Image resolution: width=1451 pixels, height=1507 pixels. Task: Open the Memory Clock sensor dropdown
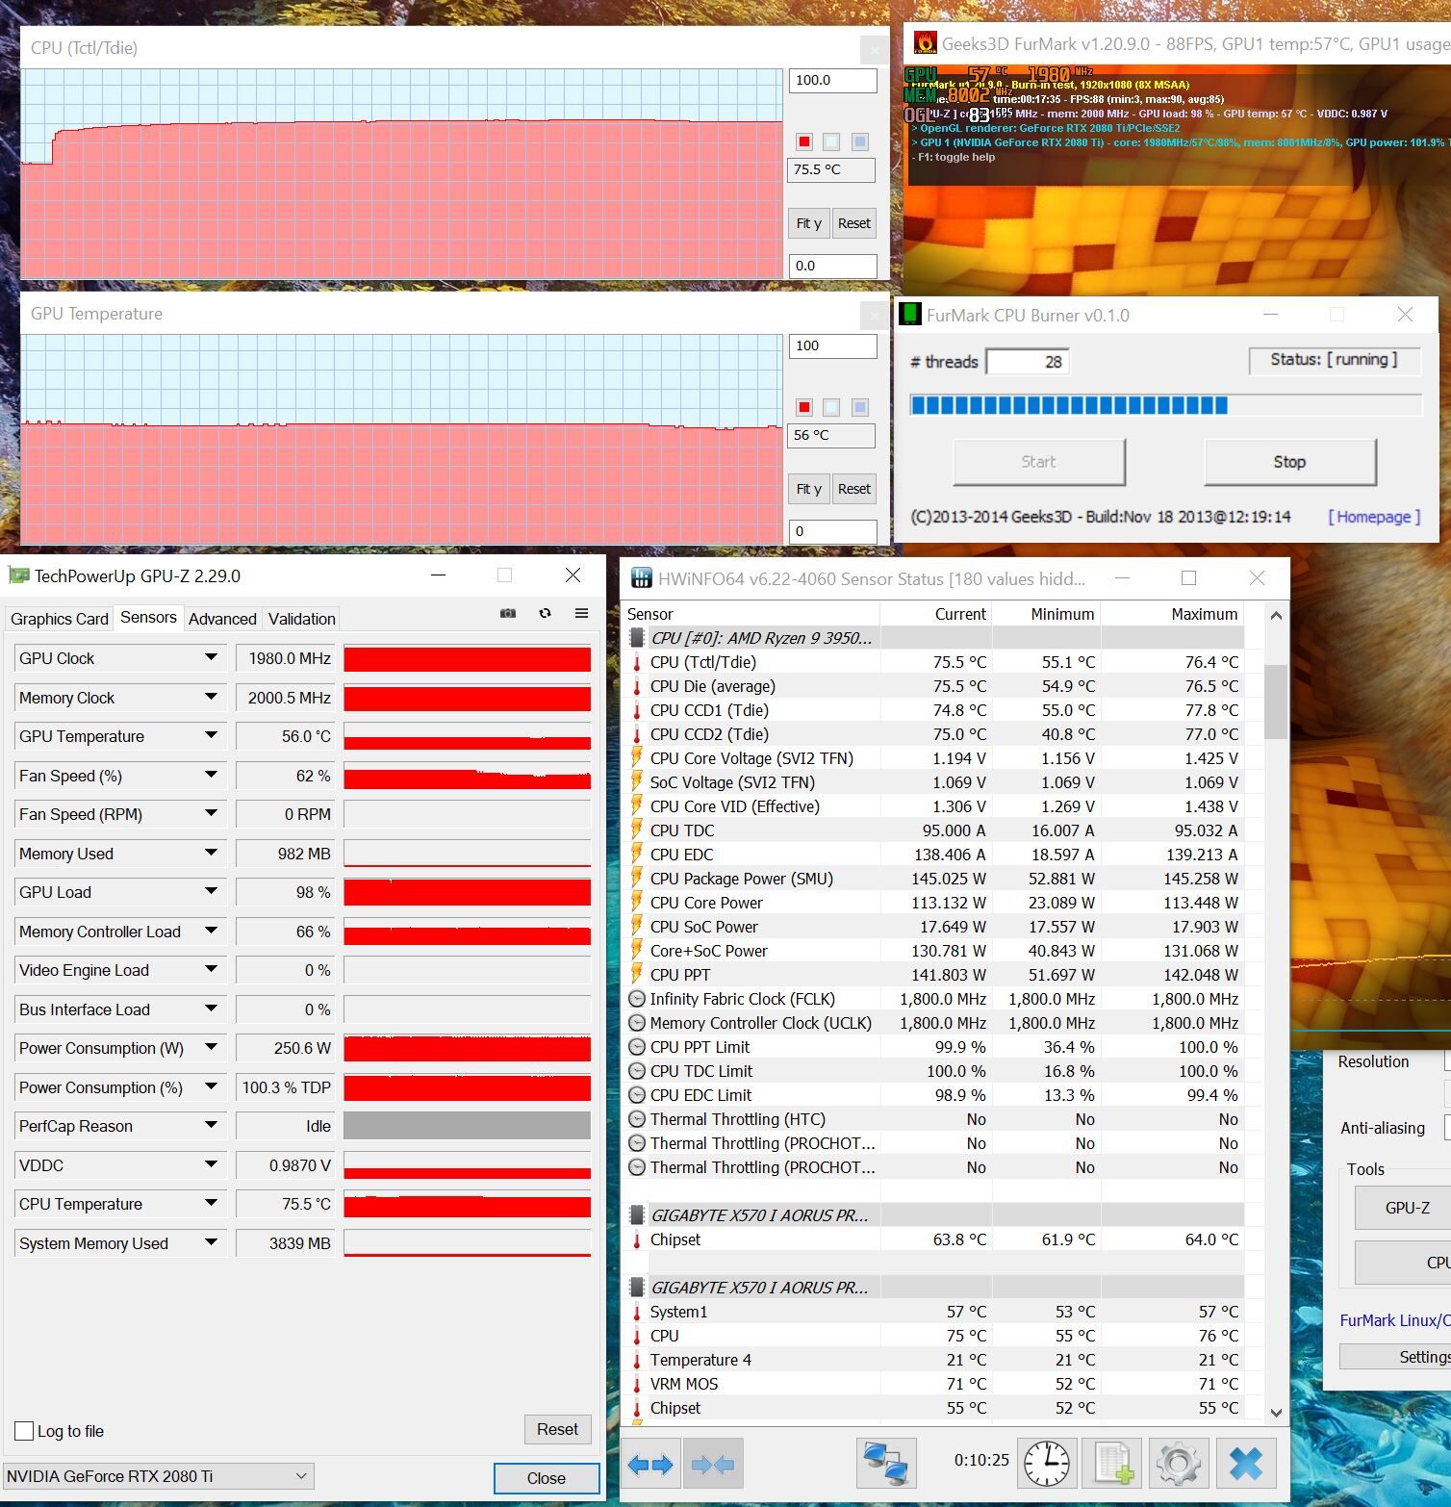(211, 697)
